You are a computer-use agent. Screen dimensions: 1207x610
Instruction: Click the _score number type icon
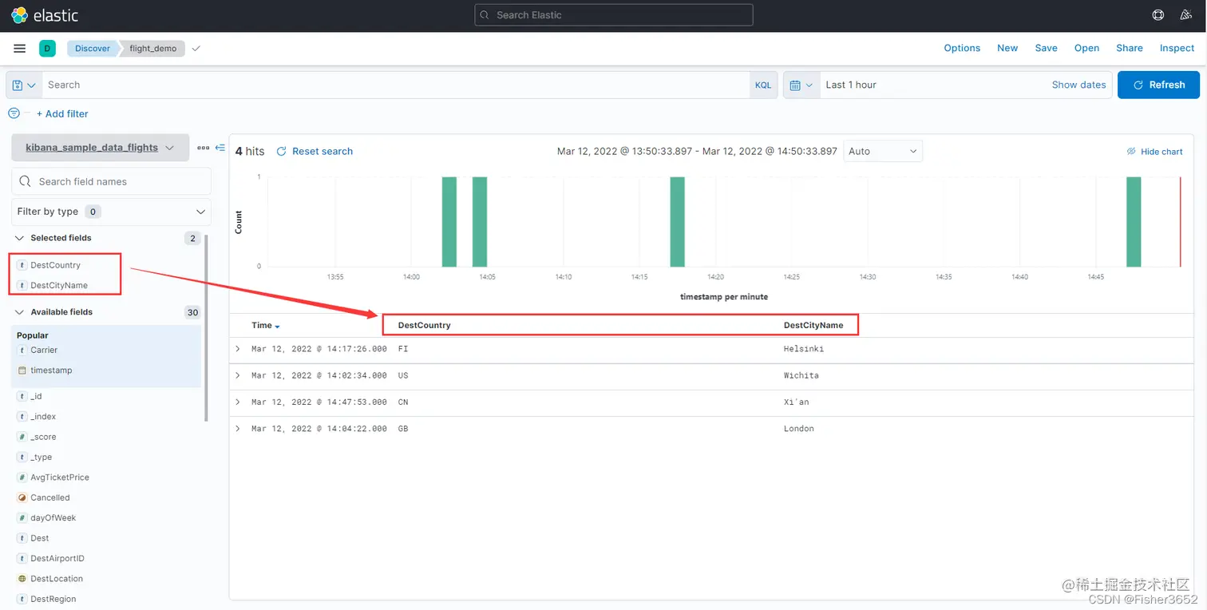click(x=22, y=437)
